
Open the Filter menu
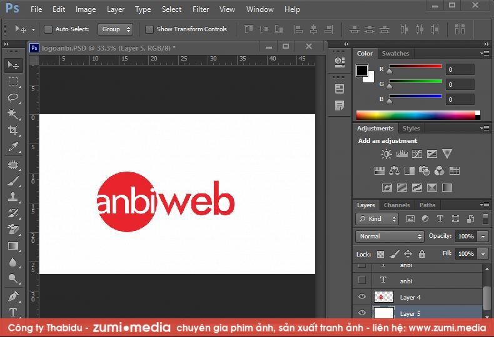click(201, 9)
